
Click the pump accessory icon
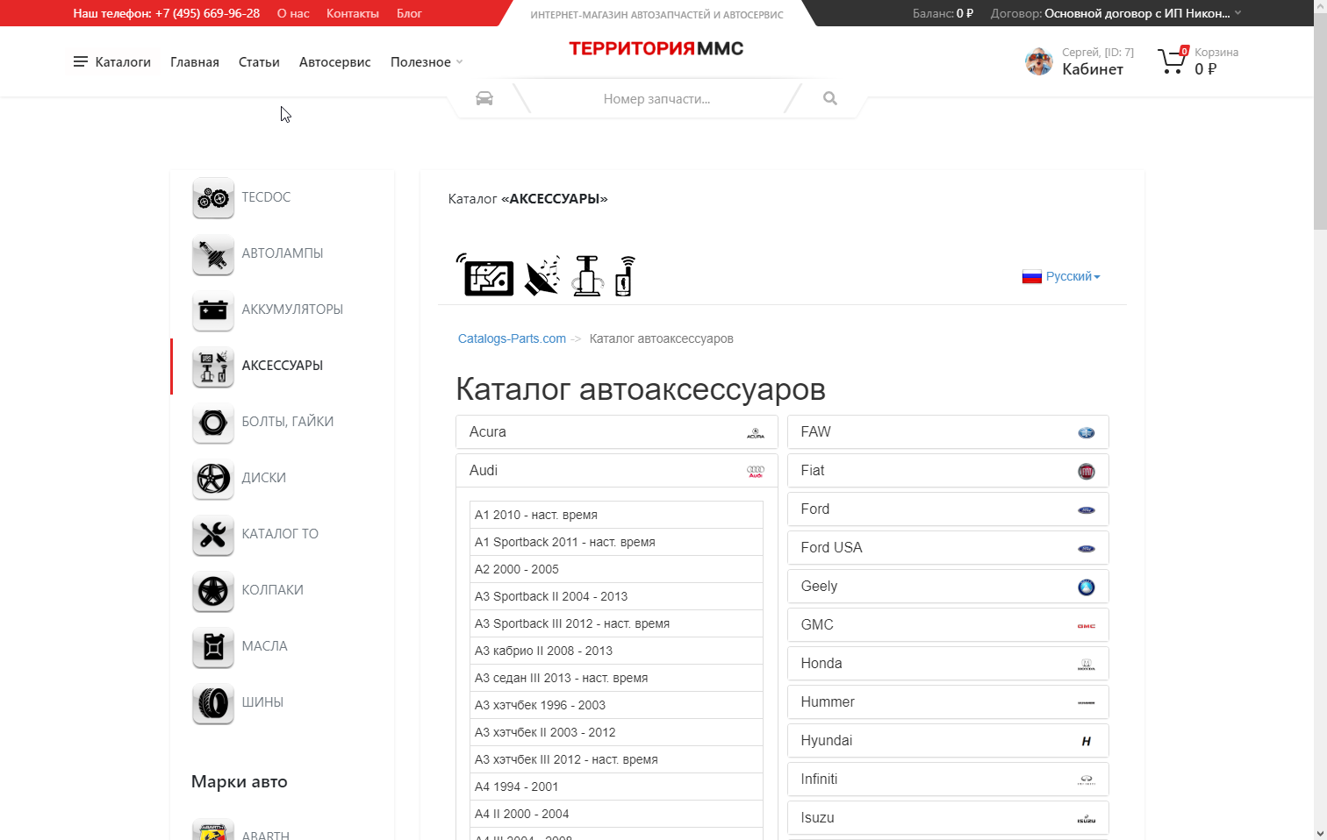click(587, 276)
